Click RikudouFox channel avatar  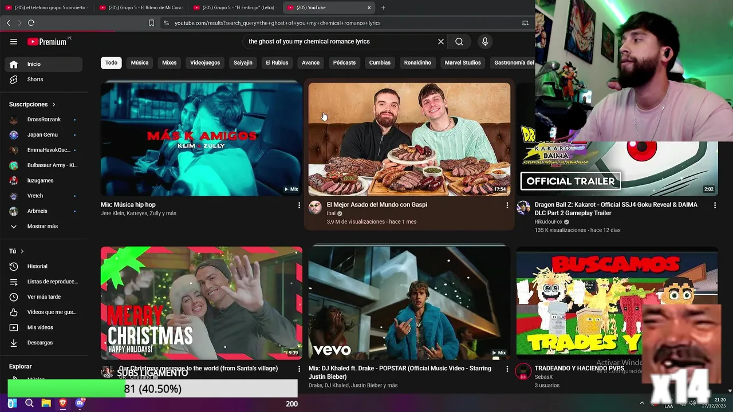point(523,207)
